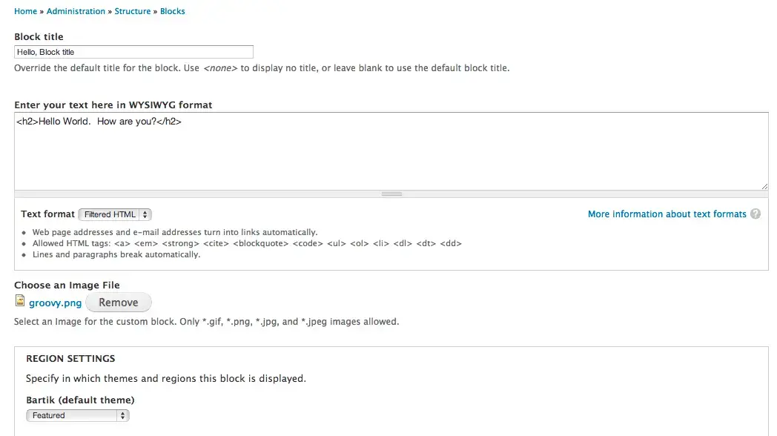Open the groovy.png file link
Image resolution: width=777 pixels, height=436 pixels.
pyautogui.click(x=56, y=303)
